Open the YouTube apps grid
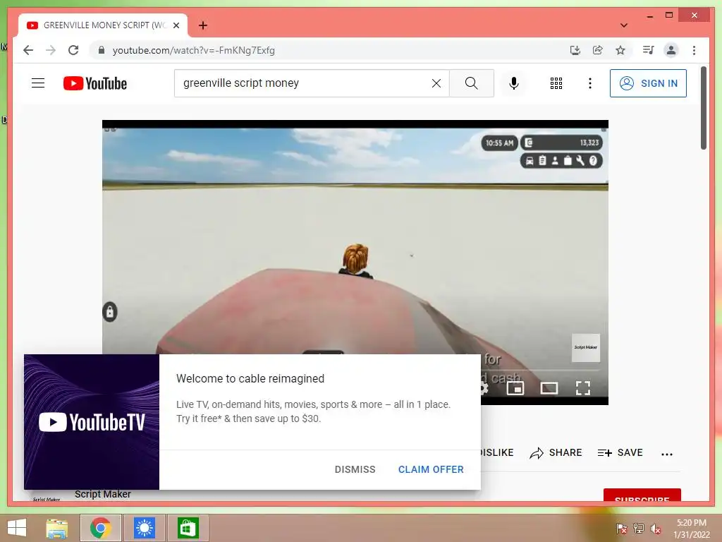Image resolution: width=722 pixels, height=542 pixels. click(x=556, y=83)
